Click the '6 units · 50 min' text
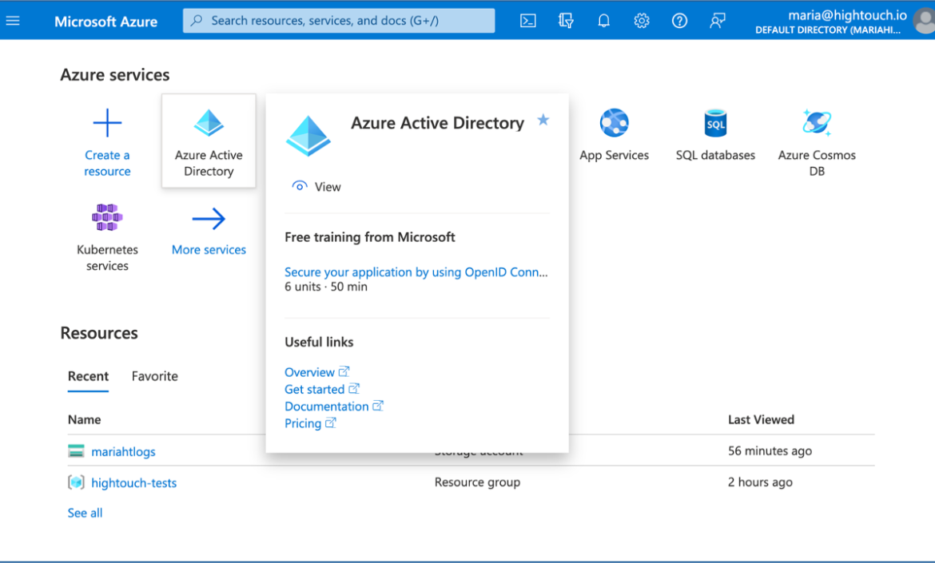The image size is (935, 563). (x=326, y=287)
